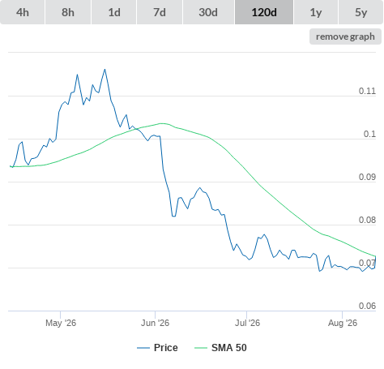Click the highest price peak in mid-May

point(105,69)
